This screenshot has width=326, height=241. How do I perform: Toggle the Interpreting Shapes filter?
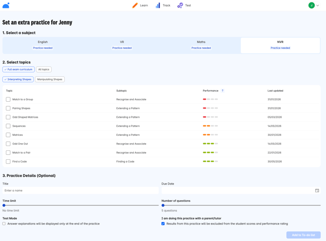point(18,79)
